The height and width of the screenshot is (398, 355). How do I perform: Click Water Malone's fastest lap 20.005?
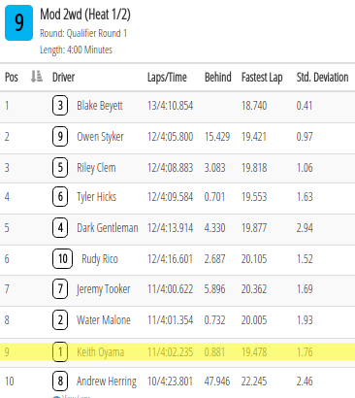pyautogui.click(x=254, y=320)
